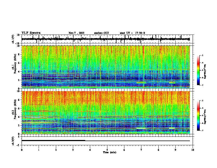
Task: Click the "8" kHz tick on ch.2 axis
Action: click(19, 100)
